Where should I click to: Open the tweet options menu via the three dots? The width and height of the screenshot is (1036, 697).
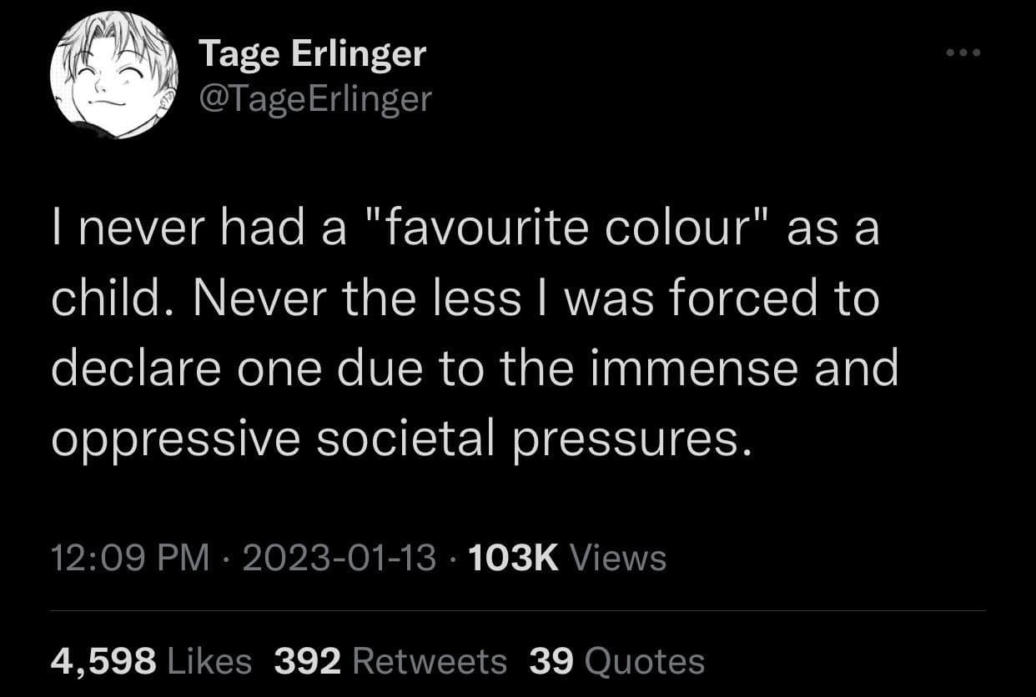click(963, 52)
